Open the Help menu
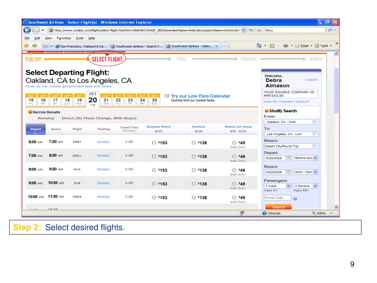The image size is (377, 283). [x=92, y=38]
